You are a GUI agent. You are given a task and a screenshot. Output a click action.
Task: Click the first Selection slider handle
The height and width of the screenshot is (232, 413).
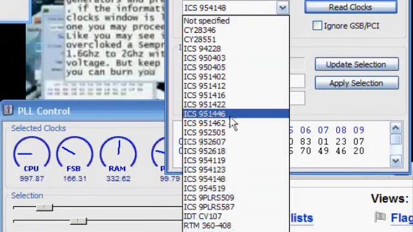[x=45, y=208]
